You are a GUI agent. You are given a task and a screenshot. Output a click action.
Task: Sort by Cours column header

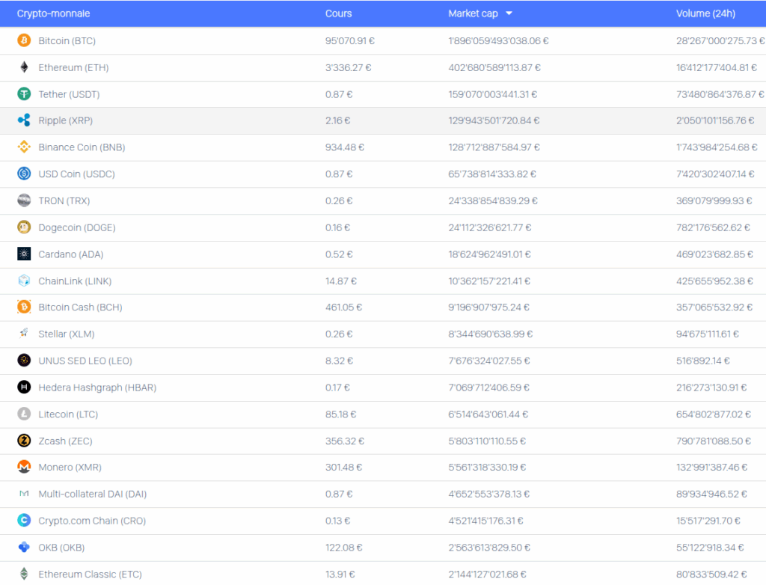click(338, 13)
